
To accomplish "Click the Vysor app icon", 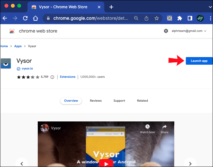I will click(x=6, y=63).
